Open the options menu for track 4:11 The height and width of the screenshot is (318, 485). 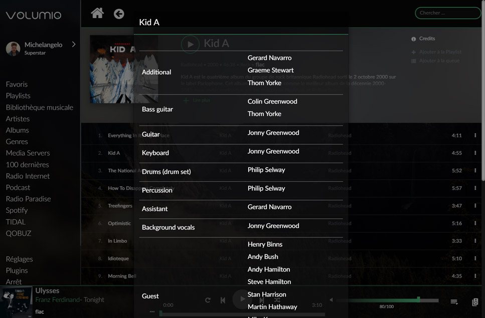coord(475,135)
